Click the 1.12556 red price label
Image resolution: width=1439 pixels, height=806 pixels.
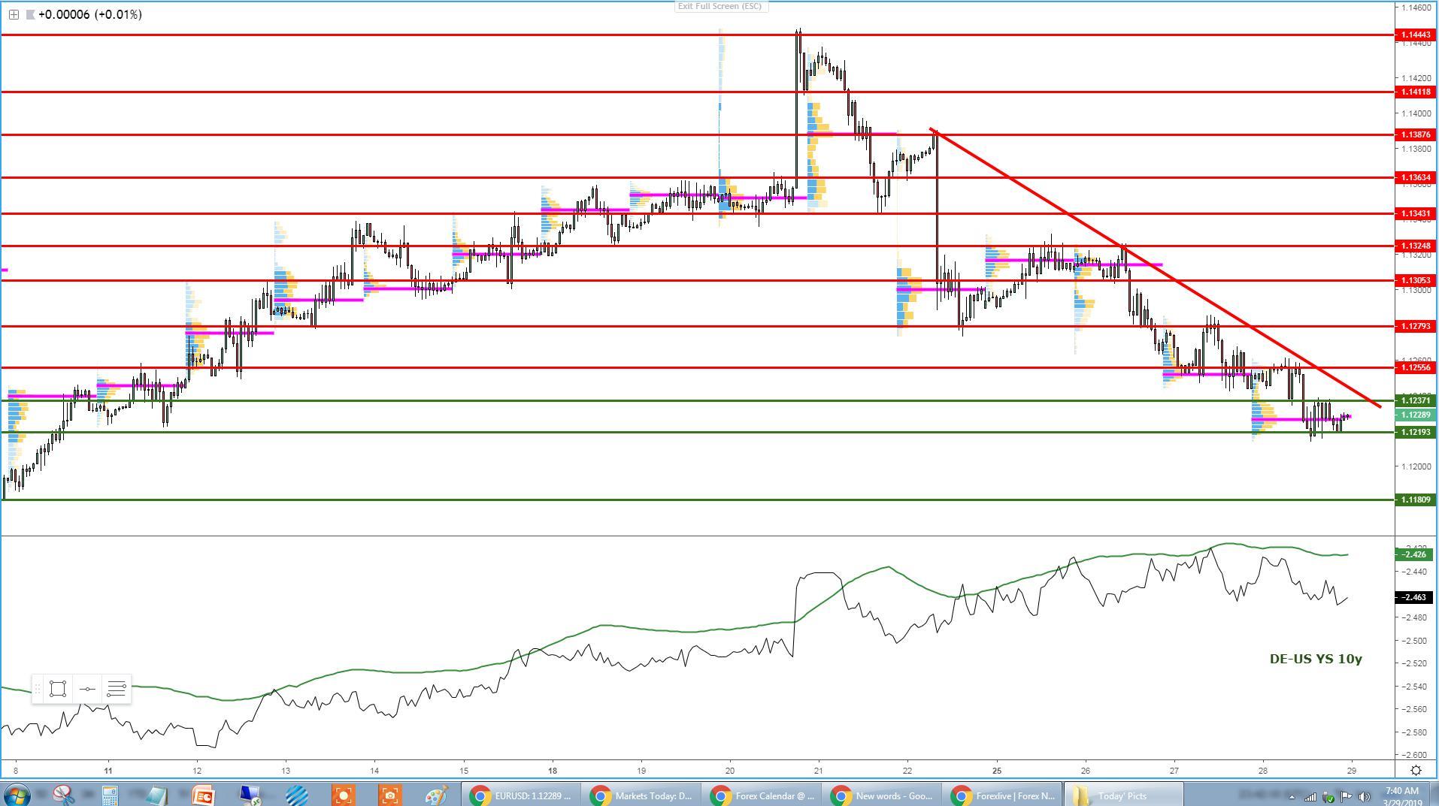pyautogui.click(x=1415, y=367)
